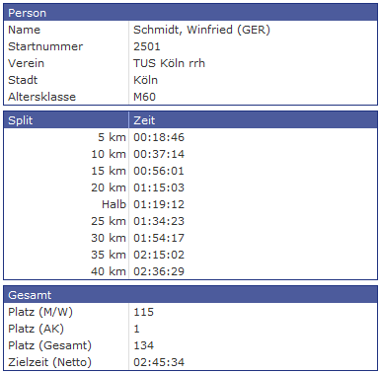
Task: Click the Split column header
Action: (66, 120)
